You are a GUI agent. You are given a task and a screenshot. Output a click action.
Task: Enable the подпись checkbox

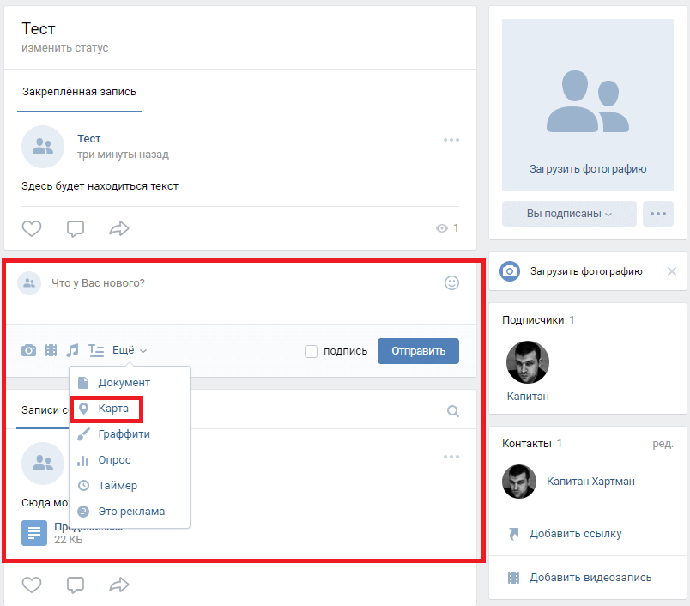pos(312,351)
